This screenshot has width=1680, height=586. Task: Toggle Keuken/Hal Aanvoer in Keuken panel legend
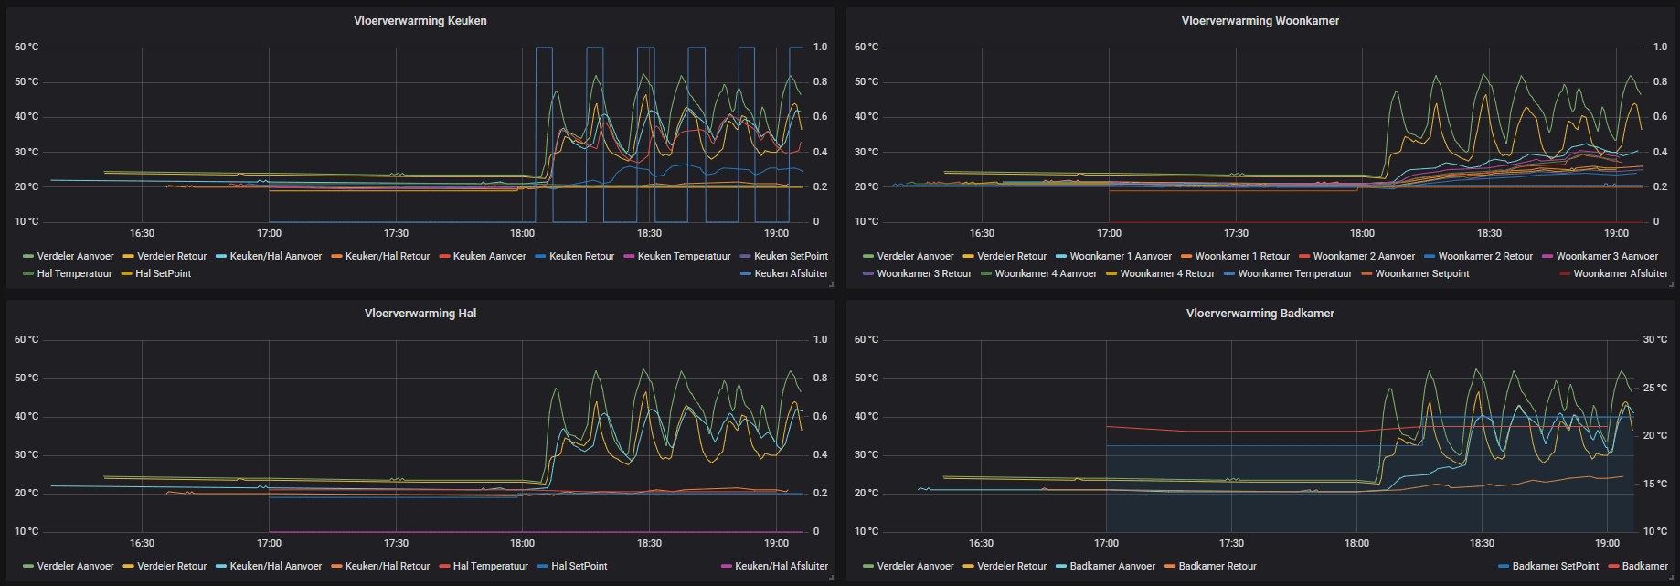[x=276, y=257]
